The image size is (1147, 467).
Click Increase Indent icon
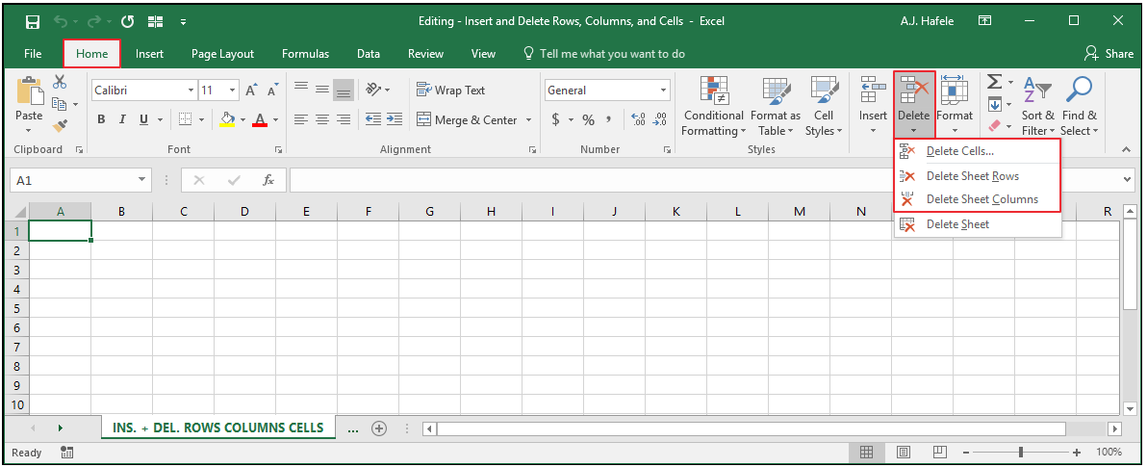pyautogui.click(x=395, y=119)
